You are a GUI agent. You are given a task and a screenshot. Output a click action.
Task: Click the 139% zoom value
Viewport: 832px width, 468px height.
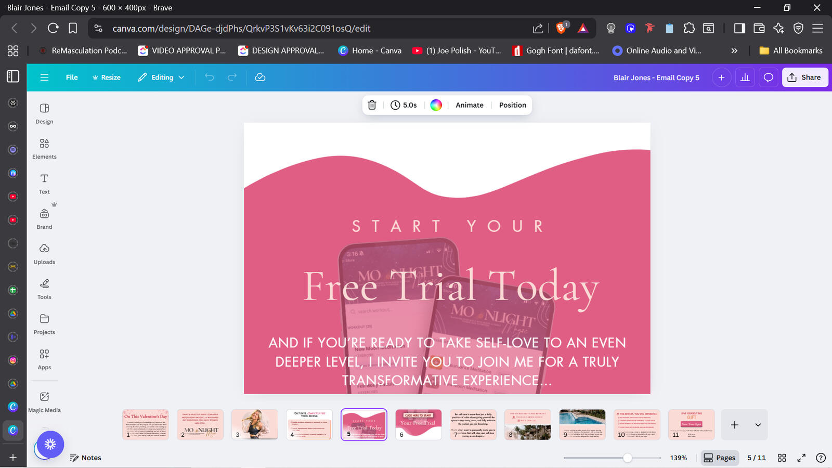tap(678, 458)
